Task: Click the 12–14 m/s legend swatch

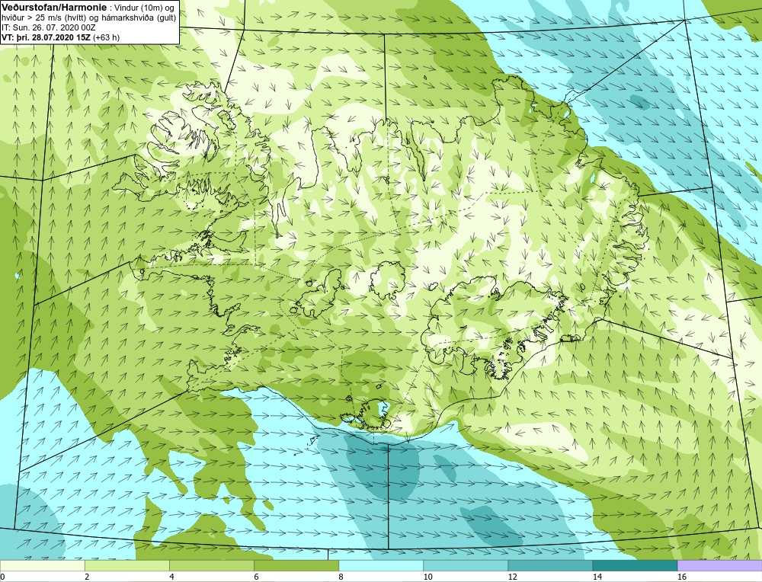Action: (x=550, y=565)
